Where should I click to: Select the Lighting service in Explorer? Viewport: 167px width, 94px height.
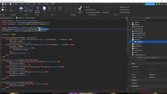tap(137, 25)
